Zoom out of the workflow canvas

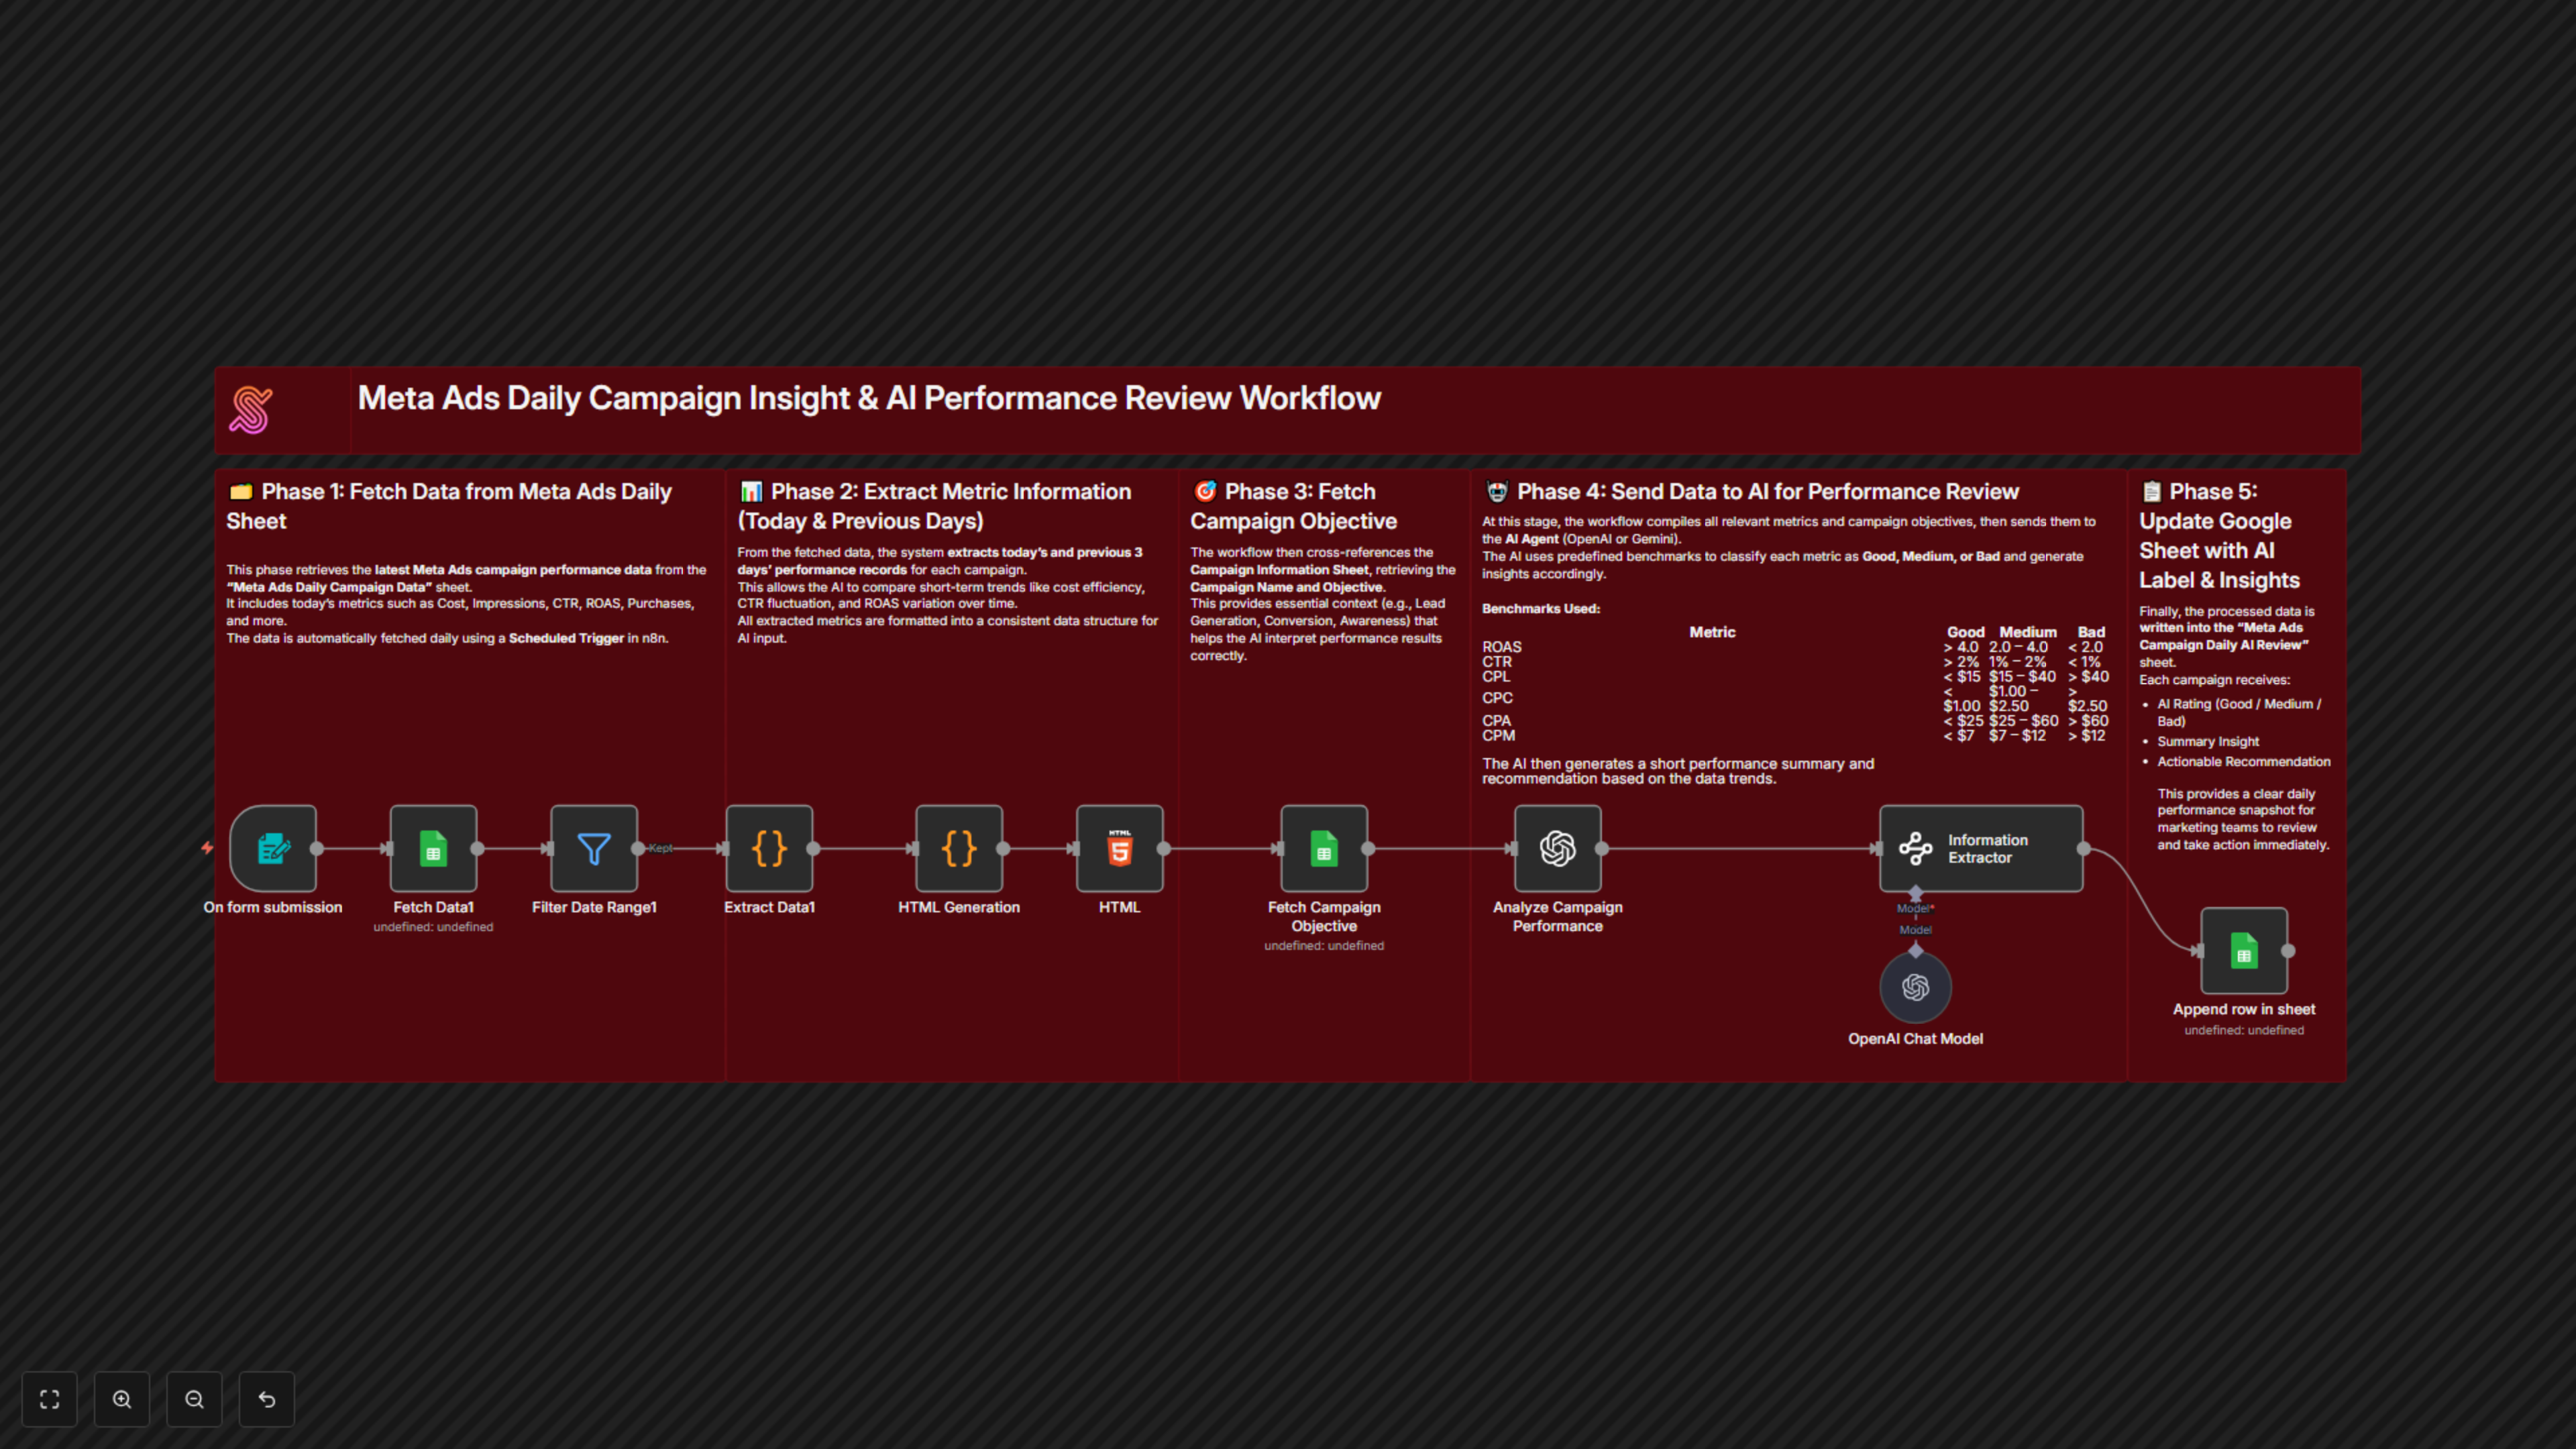pos(194,1399)
